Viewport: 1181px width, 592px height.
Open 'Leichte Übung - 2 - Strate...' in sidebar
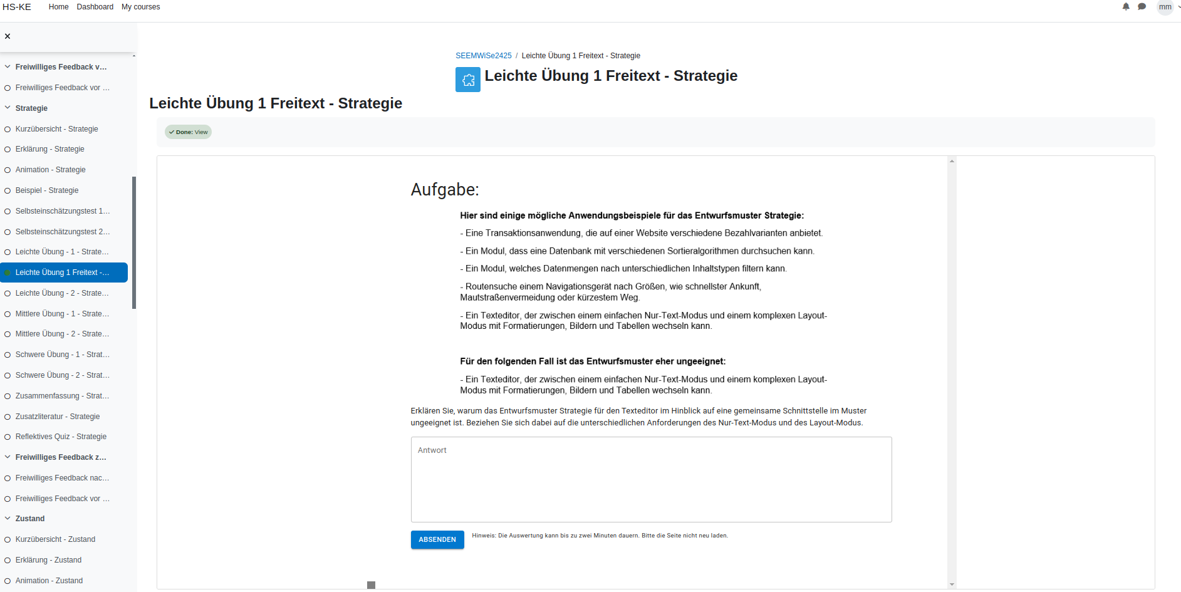pyautogui.click(x=62, y=293)
